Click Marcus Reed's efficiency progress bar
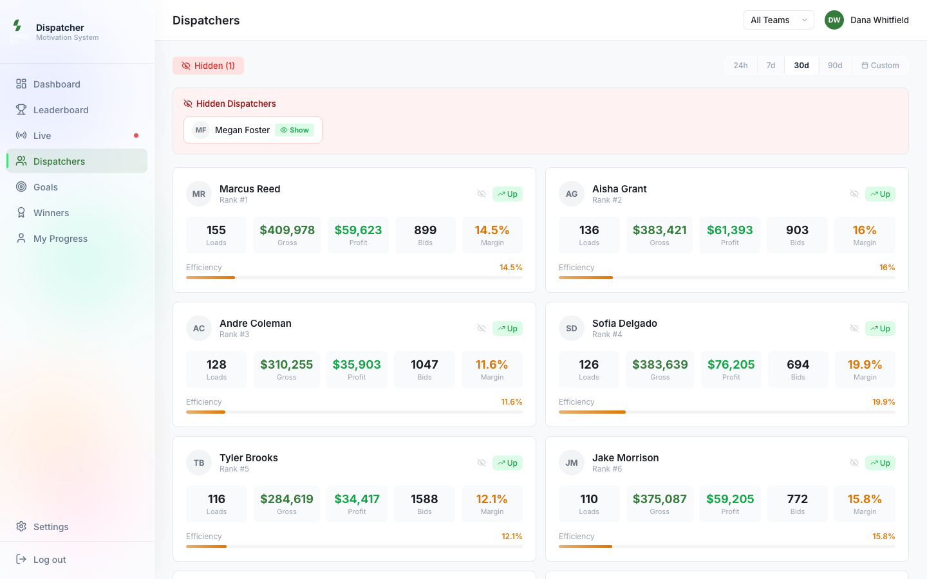 coord(354,277)
